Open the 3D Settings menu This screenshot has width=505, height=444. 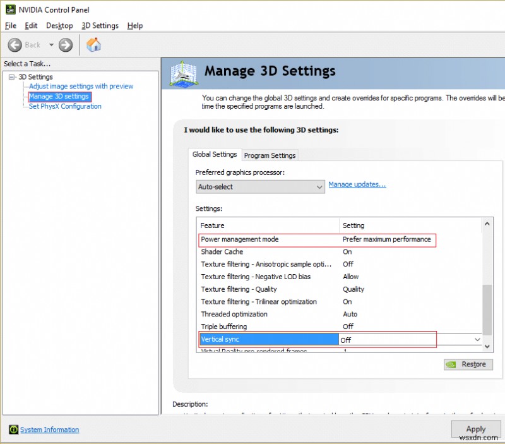pos(100,25)
